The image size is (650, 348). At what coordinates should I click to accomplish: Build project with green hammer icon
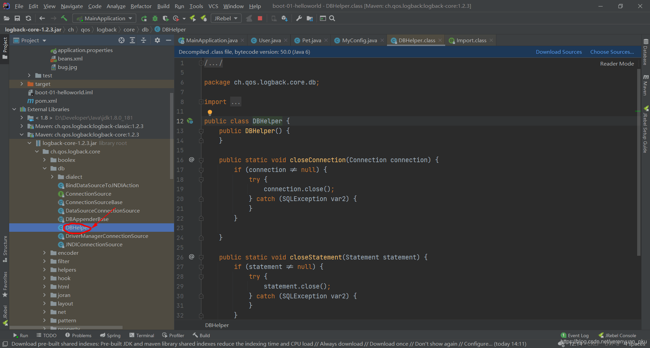[64, 18]
